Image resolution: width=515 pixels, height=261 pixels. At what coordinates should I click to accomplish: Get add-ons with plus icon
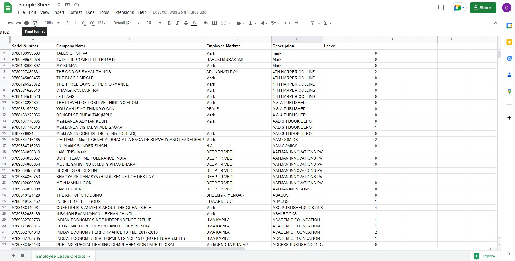pos(509,118)
